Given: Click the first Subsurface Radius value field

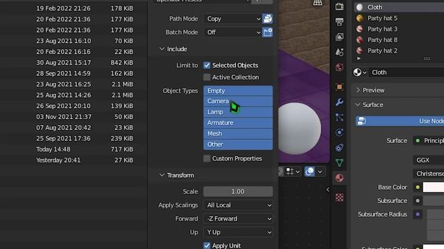Looking at the screenshot, I should tap(436, 214).
